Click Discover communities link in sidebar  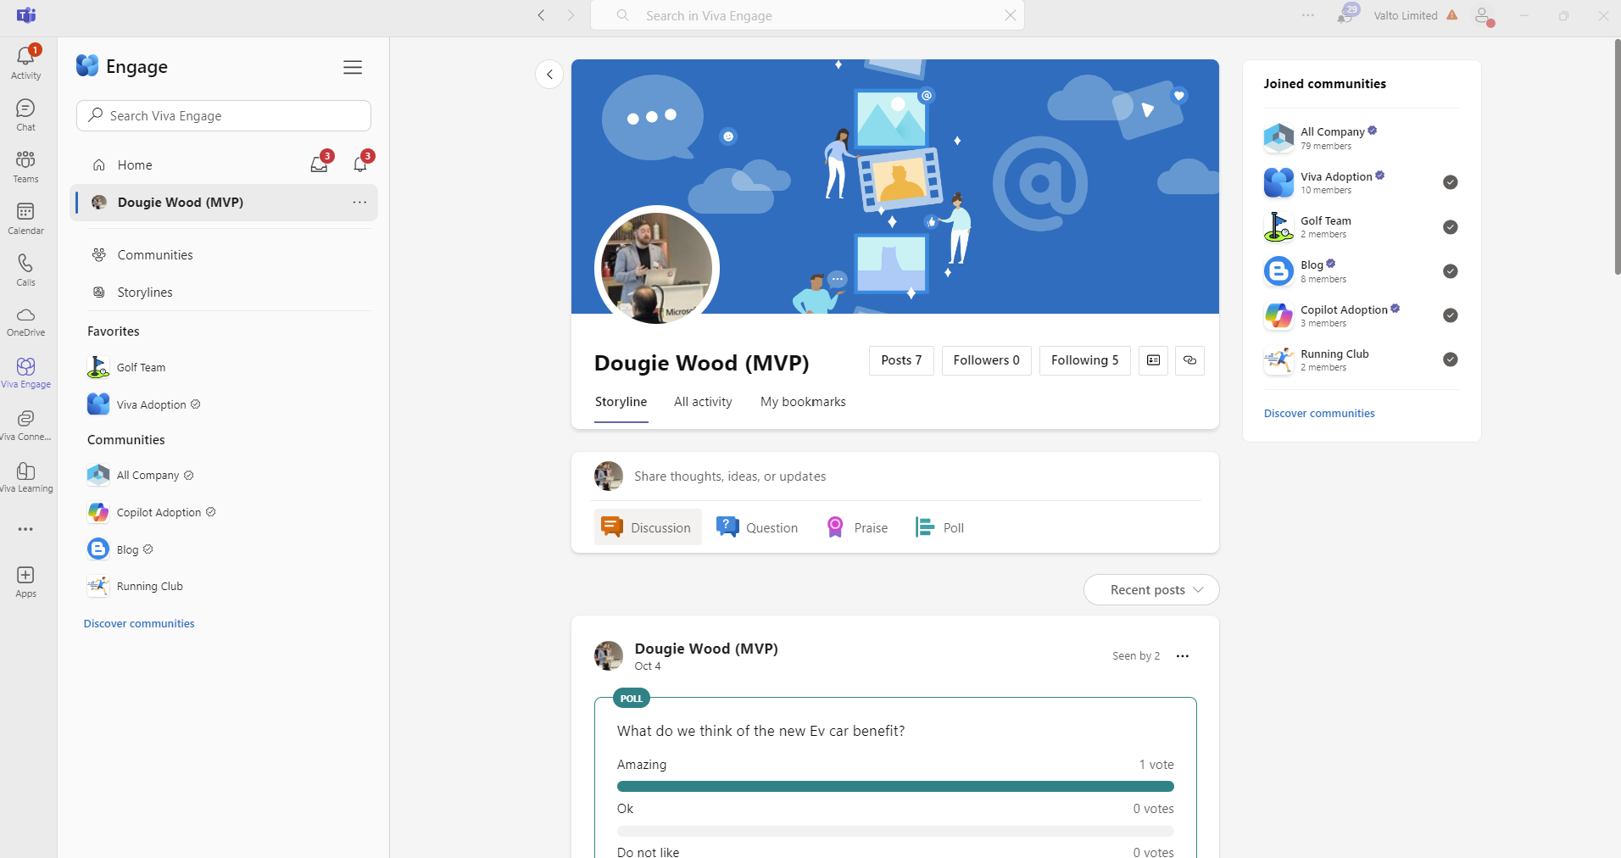(x=139, y=623)
